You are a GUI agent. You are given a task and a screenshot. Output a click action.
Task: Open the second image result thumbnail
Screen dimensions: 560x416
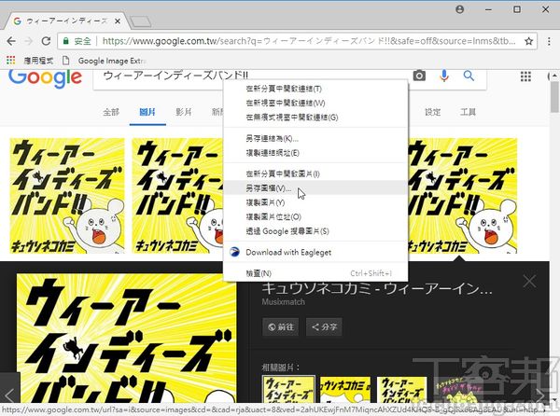pyautogui.click(x=177, y=196)
